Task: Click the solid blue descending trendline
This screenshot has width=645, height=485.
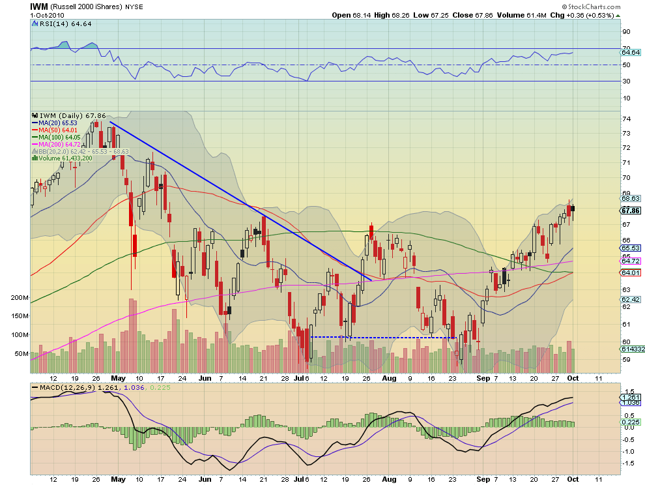Action: tap(240, 201)
